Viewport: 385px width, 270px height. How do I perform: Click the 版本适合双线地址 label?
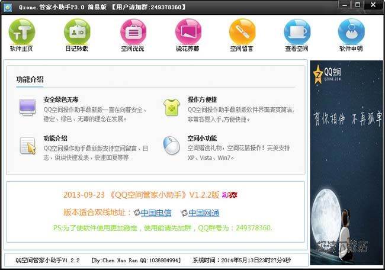(x=98, y=213)
